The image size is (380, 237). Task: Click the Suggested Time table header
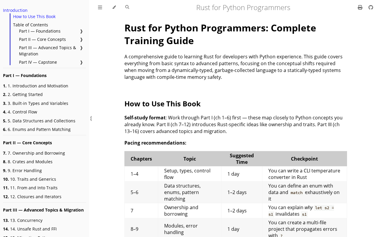(242, 159)
